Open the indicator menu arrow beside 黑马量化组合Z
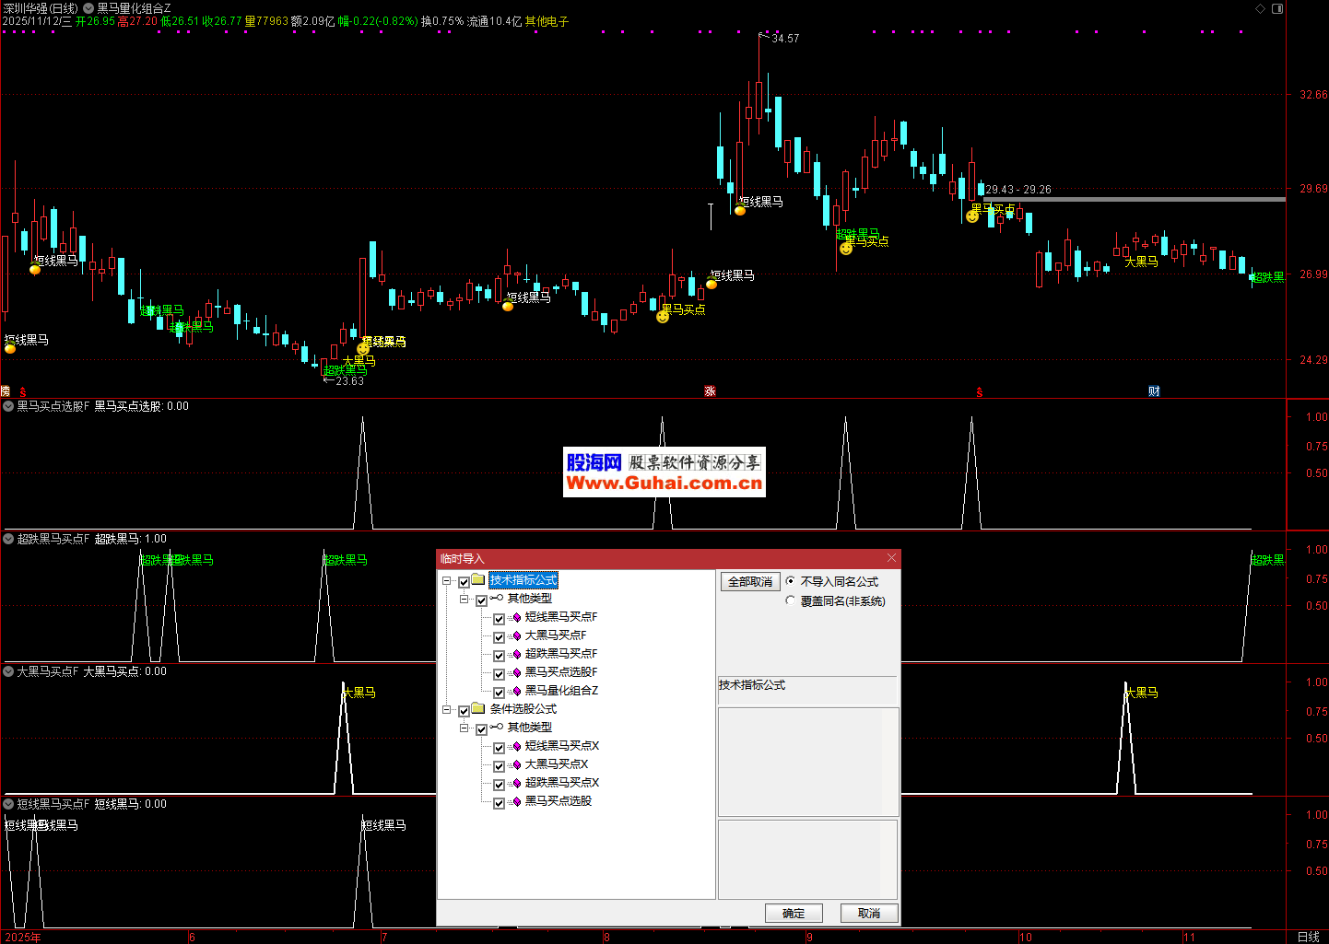 coord(88,8)
